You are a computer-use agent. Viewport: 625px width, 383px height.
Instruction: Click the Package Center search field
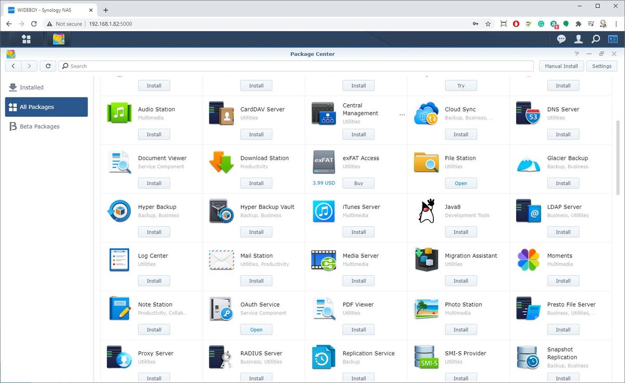pyautogui.click(x=296, y=66)
